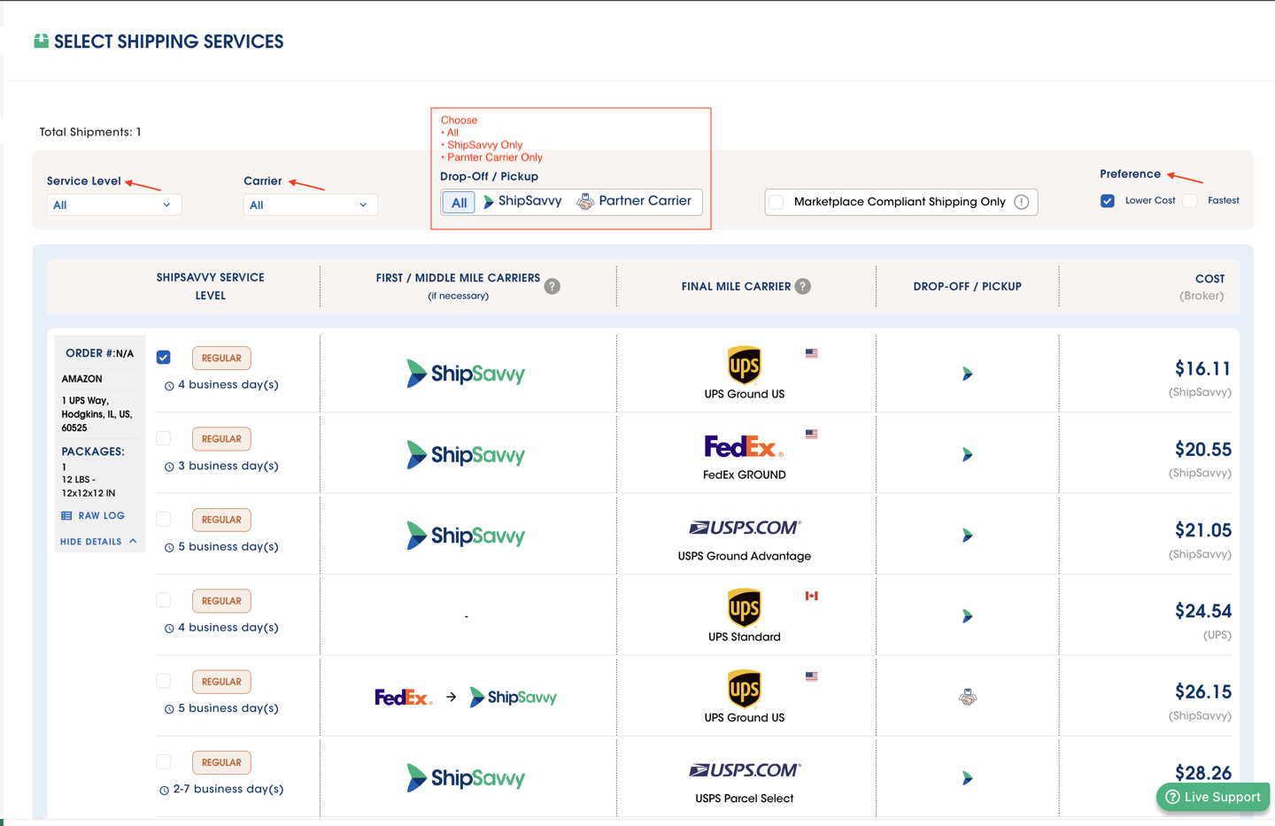This screenshot has height=826, width=1275.
Task: Click the ShipSavvy logo in the $16.11 row
Action: pos(466,374)
